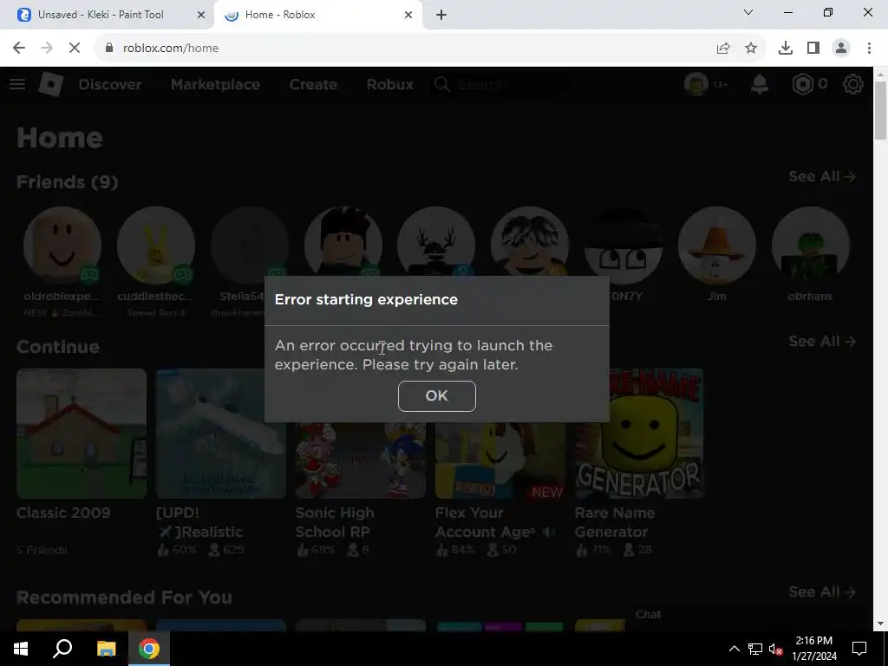
Task: Open the [UPD!] Realistic game thumbnail
Action: pyautogui.click(x=221, y=434)
